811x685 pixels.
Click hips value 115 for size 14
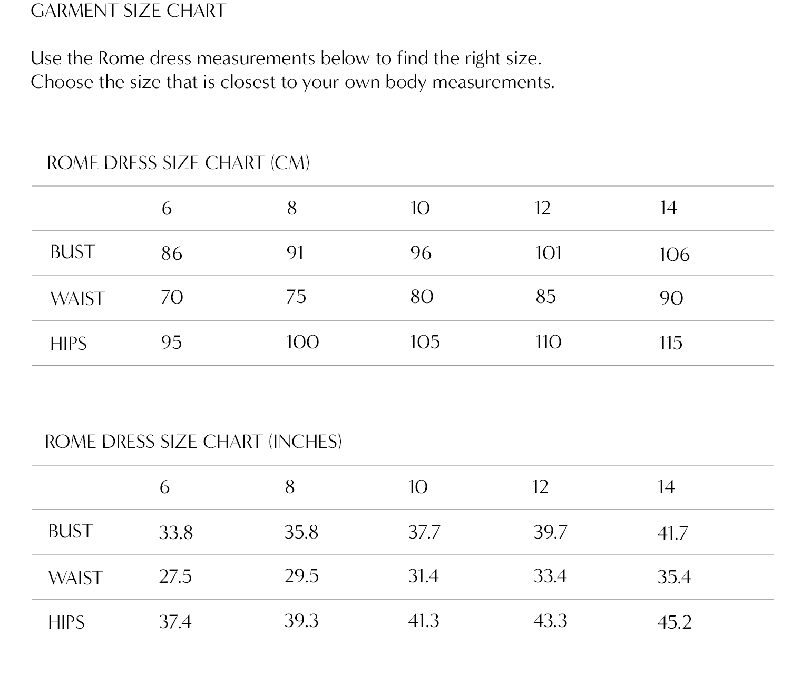point(670,343)
